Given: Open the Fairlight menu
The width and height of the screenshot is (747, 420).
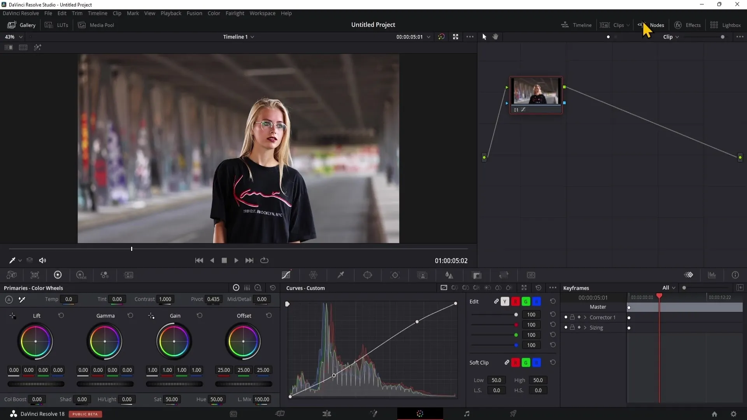Looking at the screenshot, I should click(x=235, y=13).
